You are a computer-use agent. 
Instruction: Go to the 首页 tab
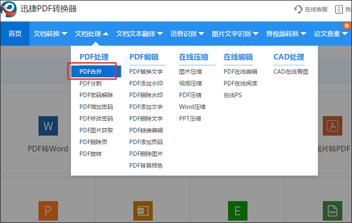15,34
